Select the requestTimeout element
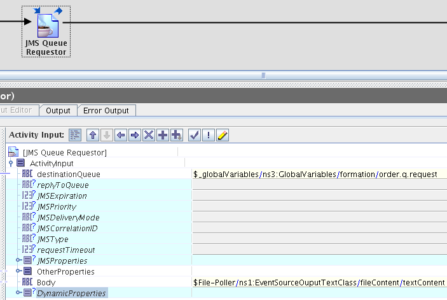Image resolution: width=447 pixels, height=300 pixels. (65, 250)
